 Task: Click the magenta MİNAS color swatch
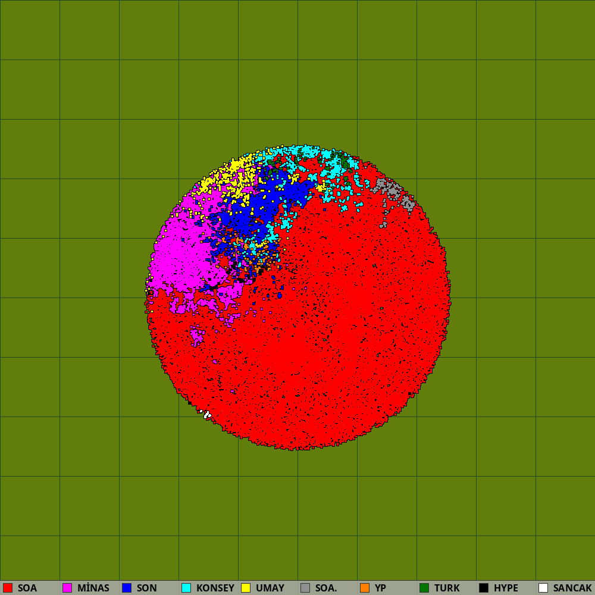(67, 588)
